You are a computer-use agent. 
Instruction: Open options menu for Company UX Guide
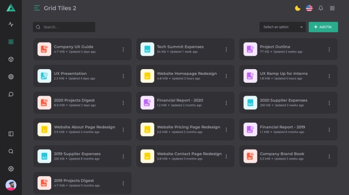(123, 49)
